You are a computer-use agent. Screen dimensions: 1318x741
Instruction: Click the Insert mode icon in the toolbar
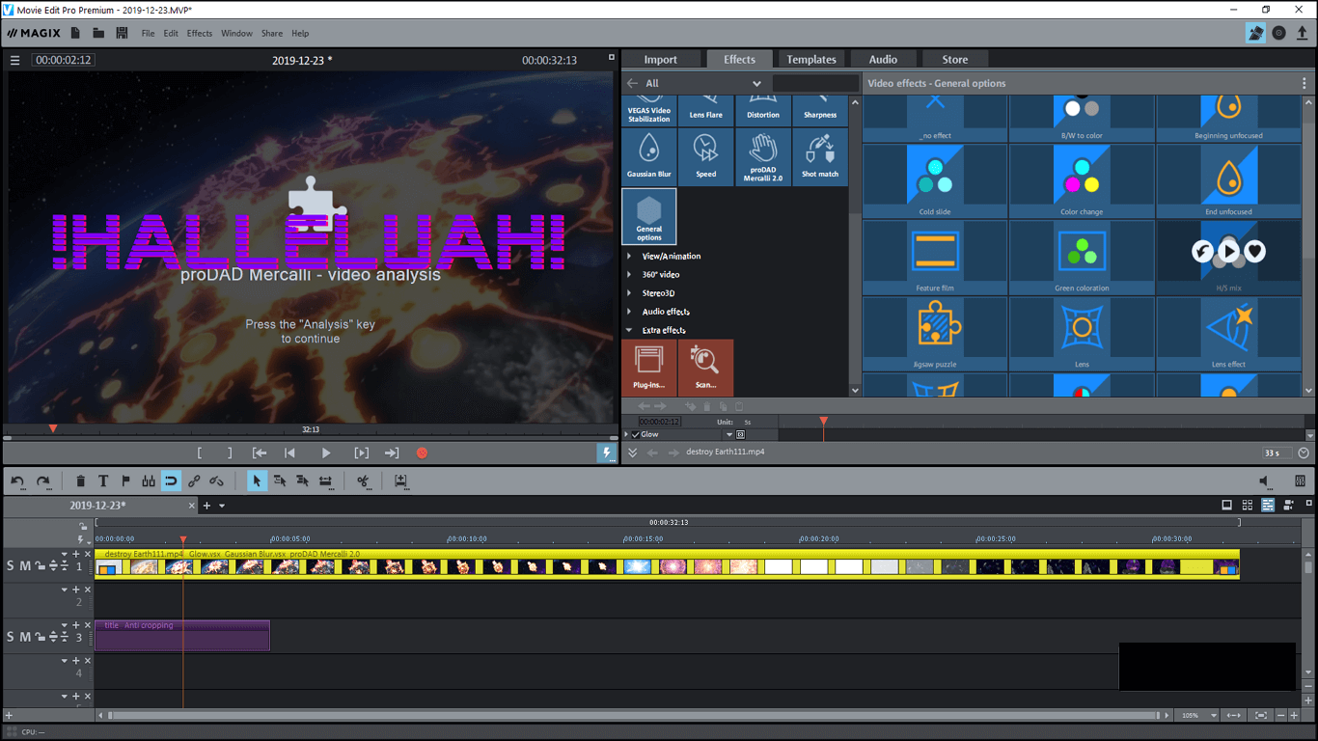[x=400, y=480]
